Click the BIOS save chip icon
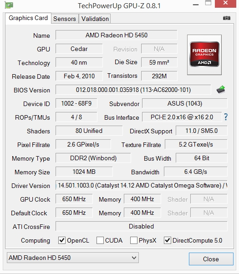 pos(221,90)
